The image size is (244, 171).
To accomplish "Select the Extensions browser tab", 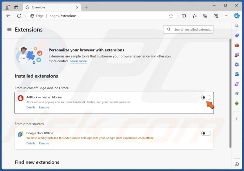I will tap(52, 7).
